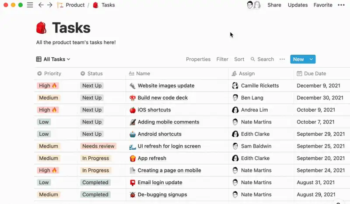The height and width of the screenshot is (204, 350).
Task: Go back with the left arrow
Action: tap(41, 5)
